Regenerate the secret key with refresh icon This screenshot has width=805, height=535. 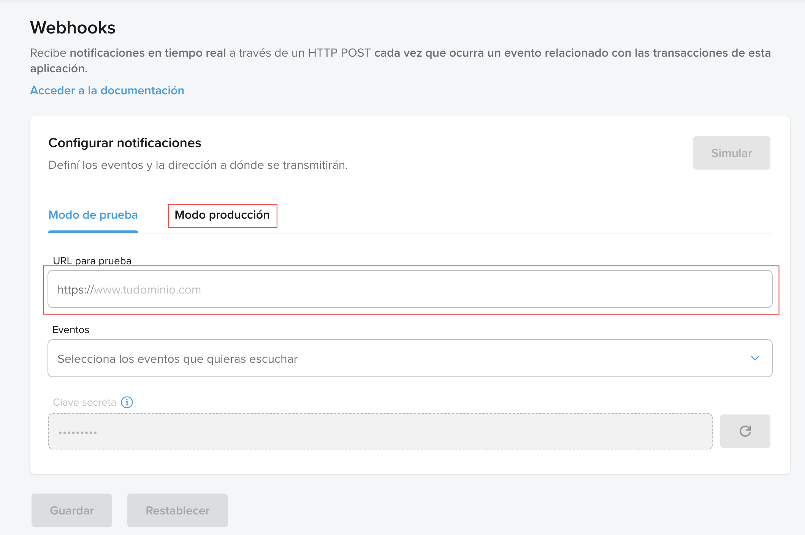(745, 431)
